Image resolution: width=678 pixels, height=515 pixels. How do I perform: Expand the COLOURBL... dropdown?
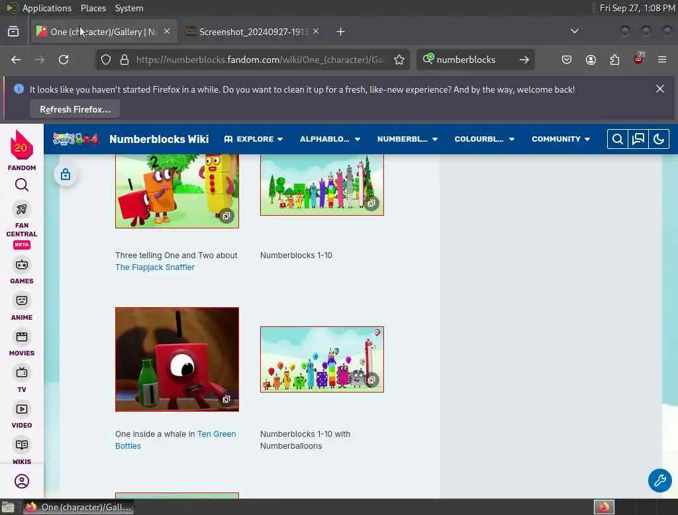[484, 139]
